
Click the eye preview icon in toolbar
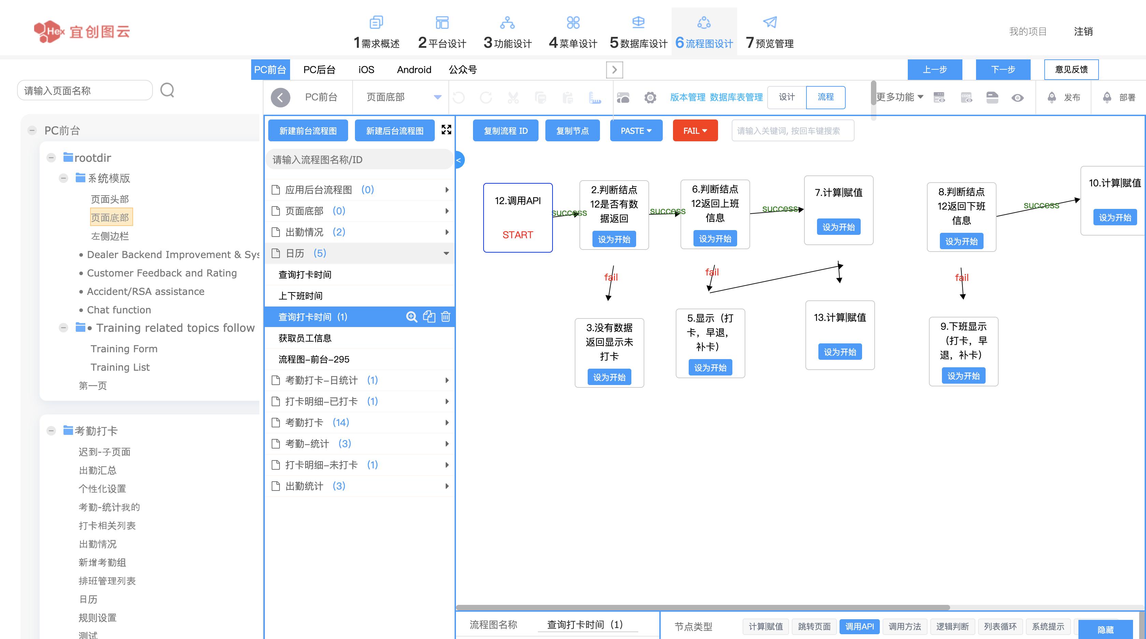pos(1017,97)
